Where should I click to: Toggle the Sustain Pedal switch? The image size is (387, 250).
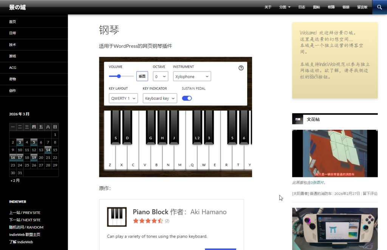click(x=187, y=98)
